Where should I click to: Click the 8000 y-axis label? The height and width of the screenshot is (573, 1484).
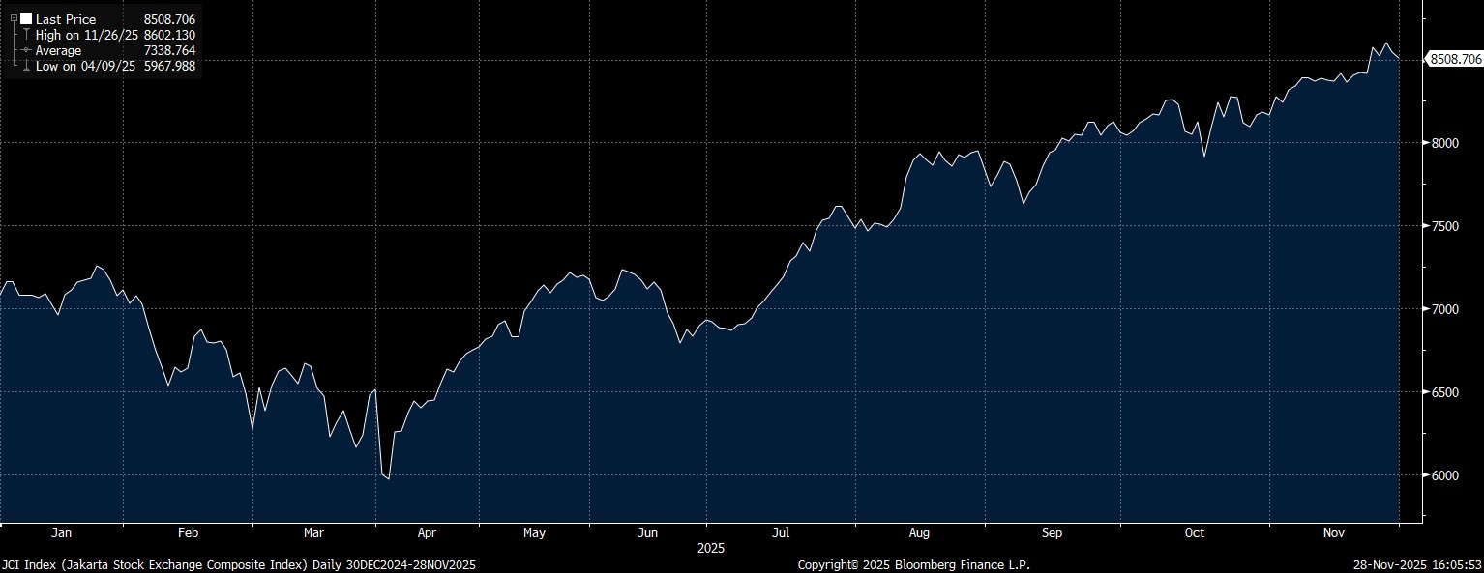(1445, 143)
